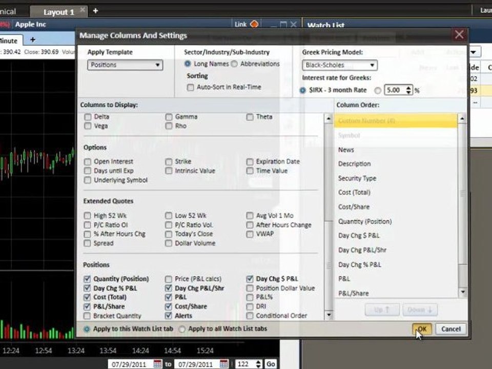The height and width of the screenshot is (369, 492).
Task: Open the start date calendar icon
Action: point(157,364)
